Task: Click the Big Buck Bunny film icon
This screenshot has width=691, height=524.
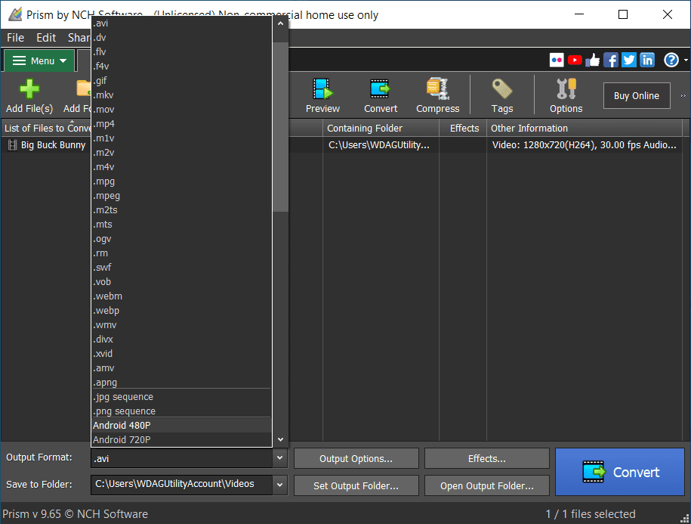Action: tap(12, 145)
